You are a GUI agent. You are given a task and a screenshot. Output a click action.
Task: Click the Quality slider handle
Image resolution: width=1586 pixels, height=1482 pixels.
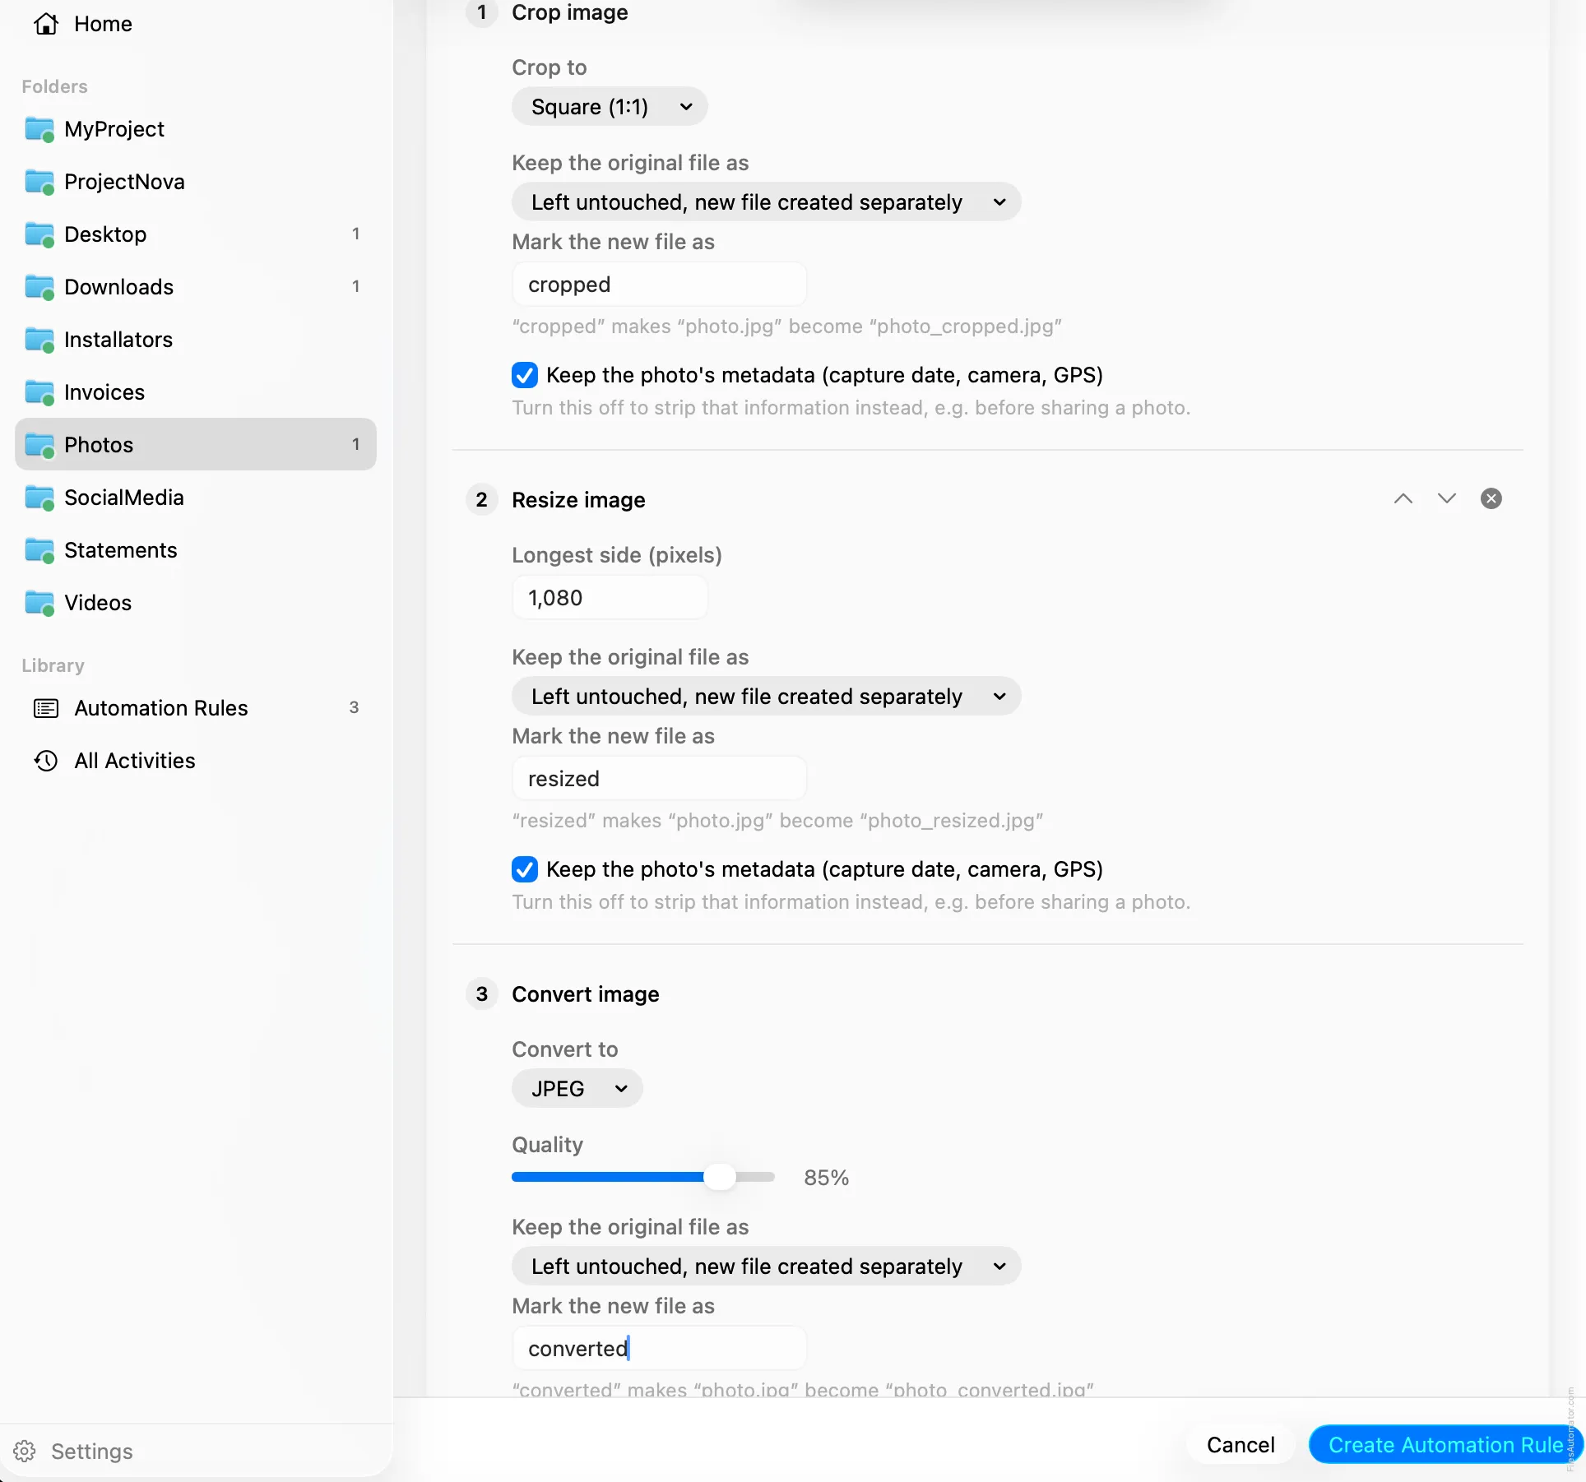pyautogui.click(x=720, y=1177)
